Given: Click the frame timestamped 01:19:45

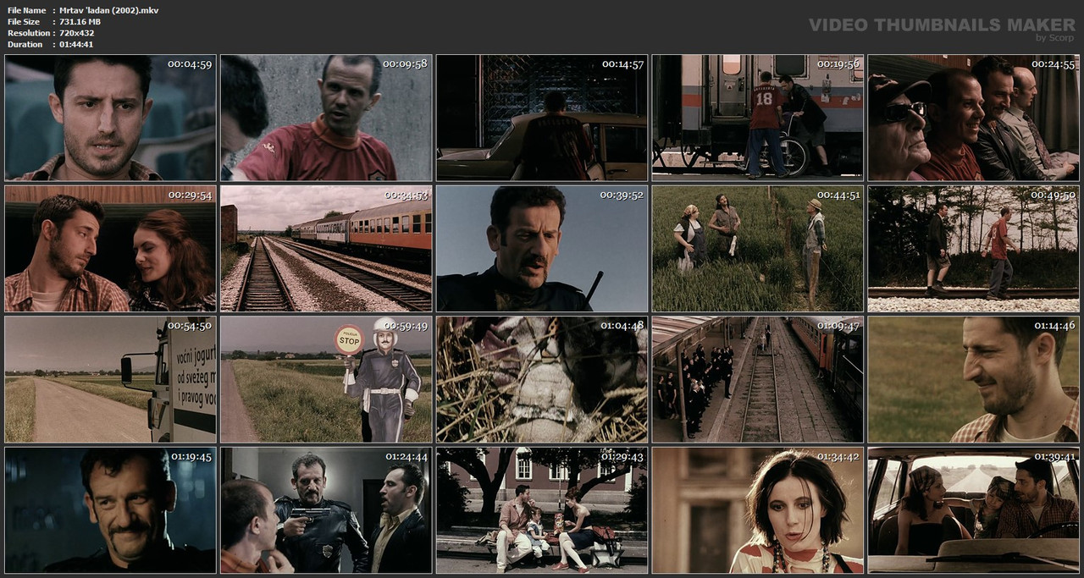Looking at the screenshot, I should point(110,510).
